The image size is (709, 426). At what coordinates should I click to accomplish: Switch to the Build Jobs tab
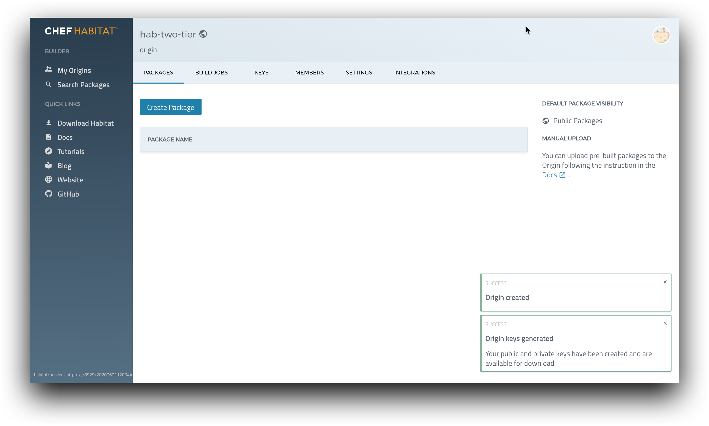tap(211, 73)
